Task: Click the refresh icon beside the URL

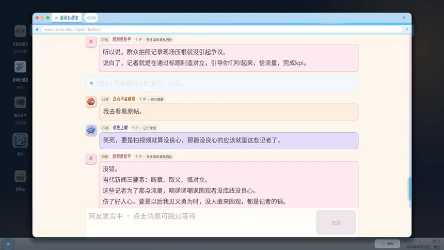Action: coord(407,29)
